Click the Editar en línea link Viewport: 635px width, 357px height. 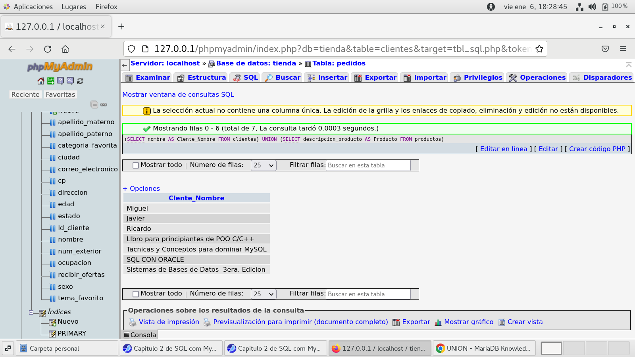(x=503, y=149)
